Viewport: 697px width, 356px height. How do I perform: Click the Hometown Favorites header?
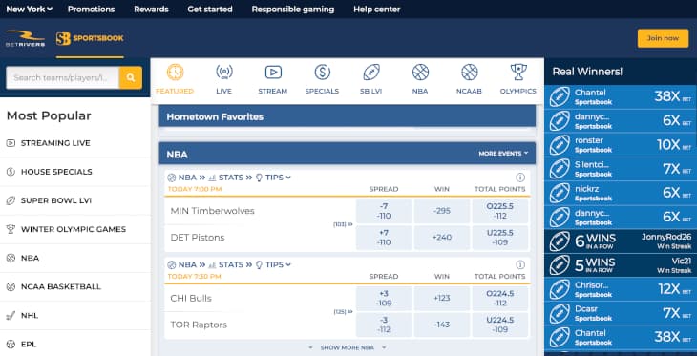[348, 116]
